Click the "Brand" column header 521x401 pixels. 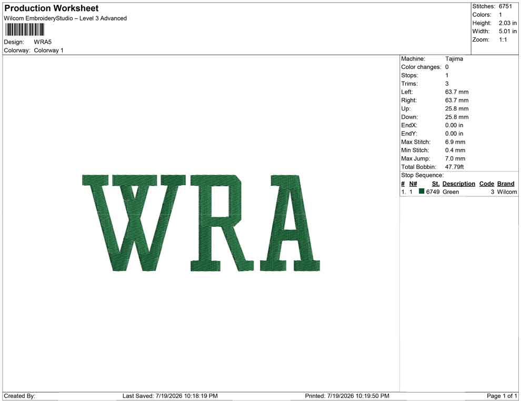tap(506, 183)
